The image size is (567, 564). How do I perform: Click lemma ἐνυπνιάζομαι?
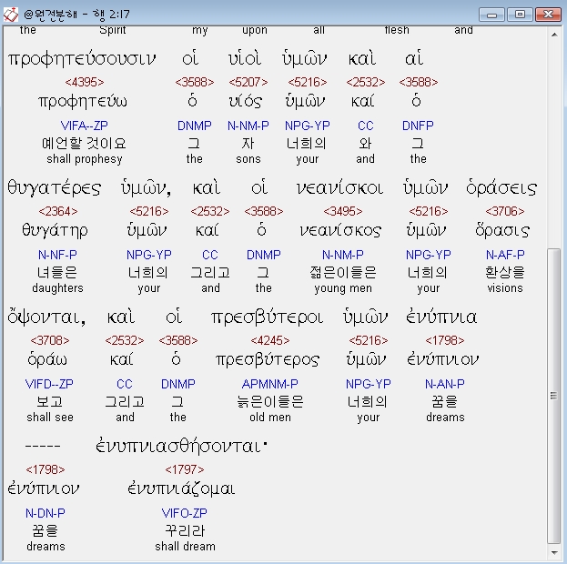(181, 488)
